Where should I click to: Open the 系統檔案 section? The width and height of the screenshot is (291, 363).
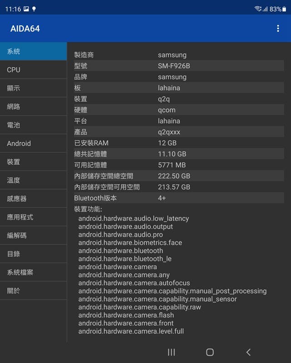pos(33,272)
